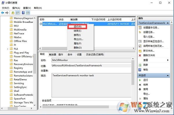The width and height of the screenshot is (174, 115).
Task: Click the Forward arrow in the toolbar
Action: 7,13
